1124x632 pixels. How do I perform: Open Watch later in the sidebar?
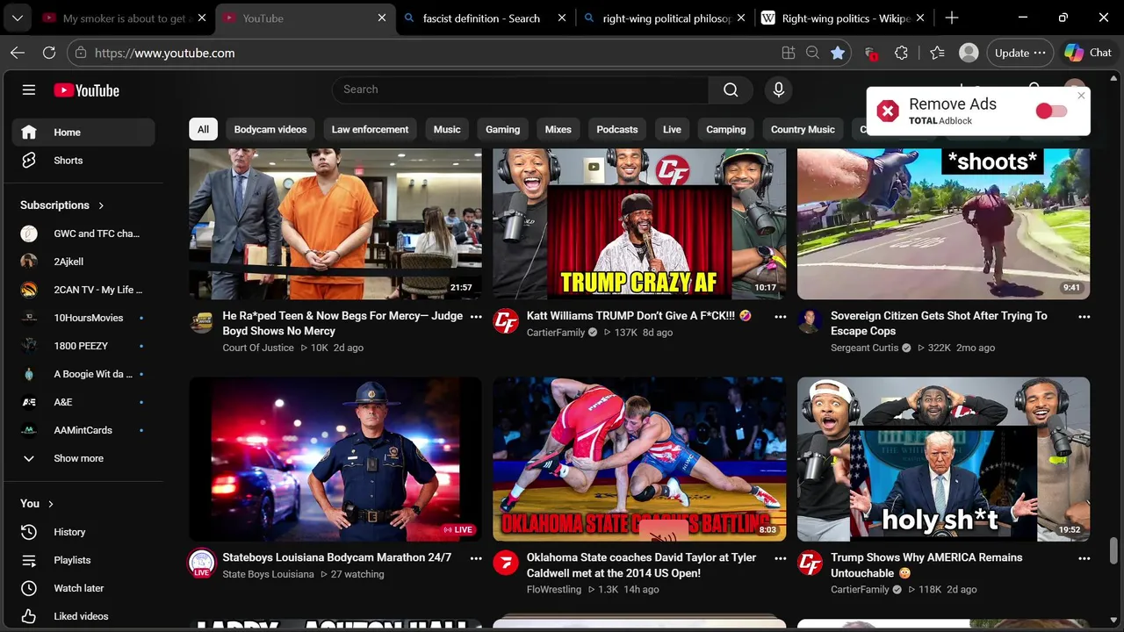point(83,588)
